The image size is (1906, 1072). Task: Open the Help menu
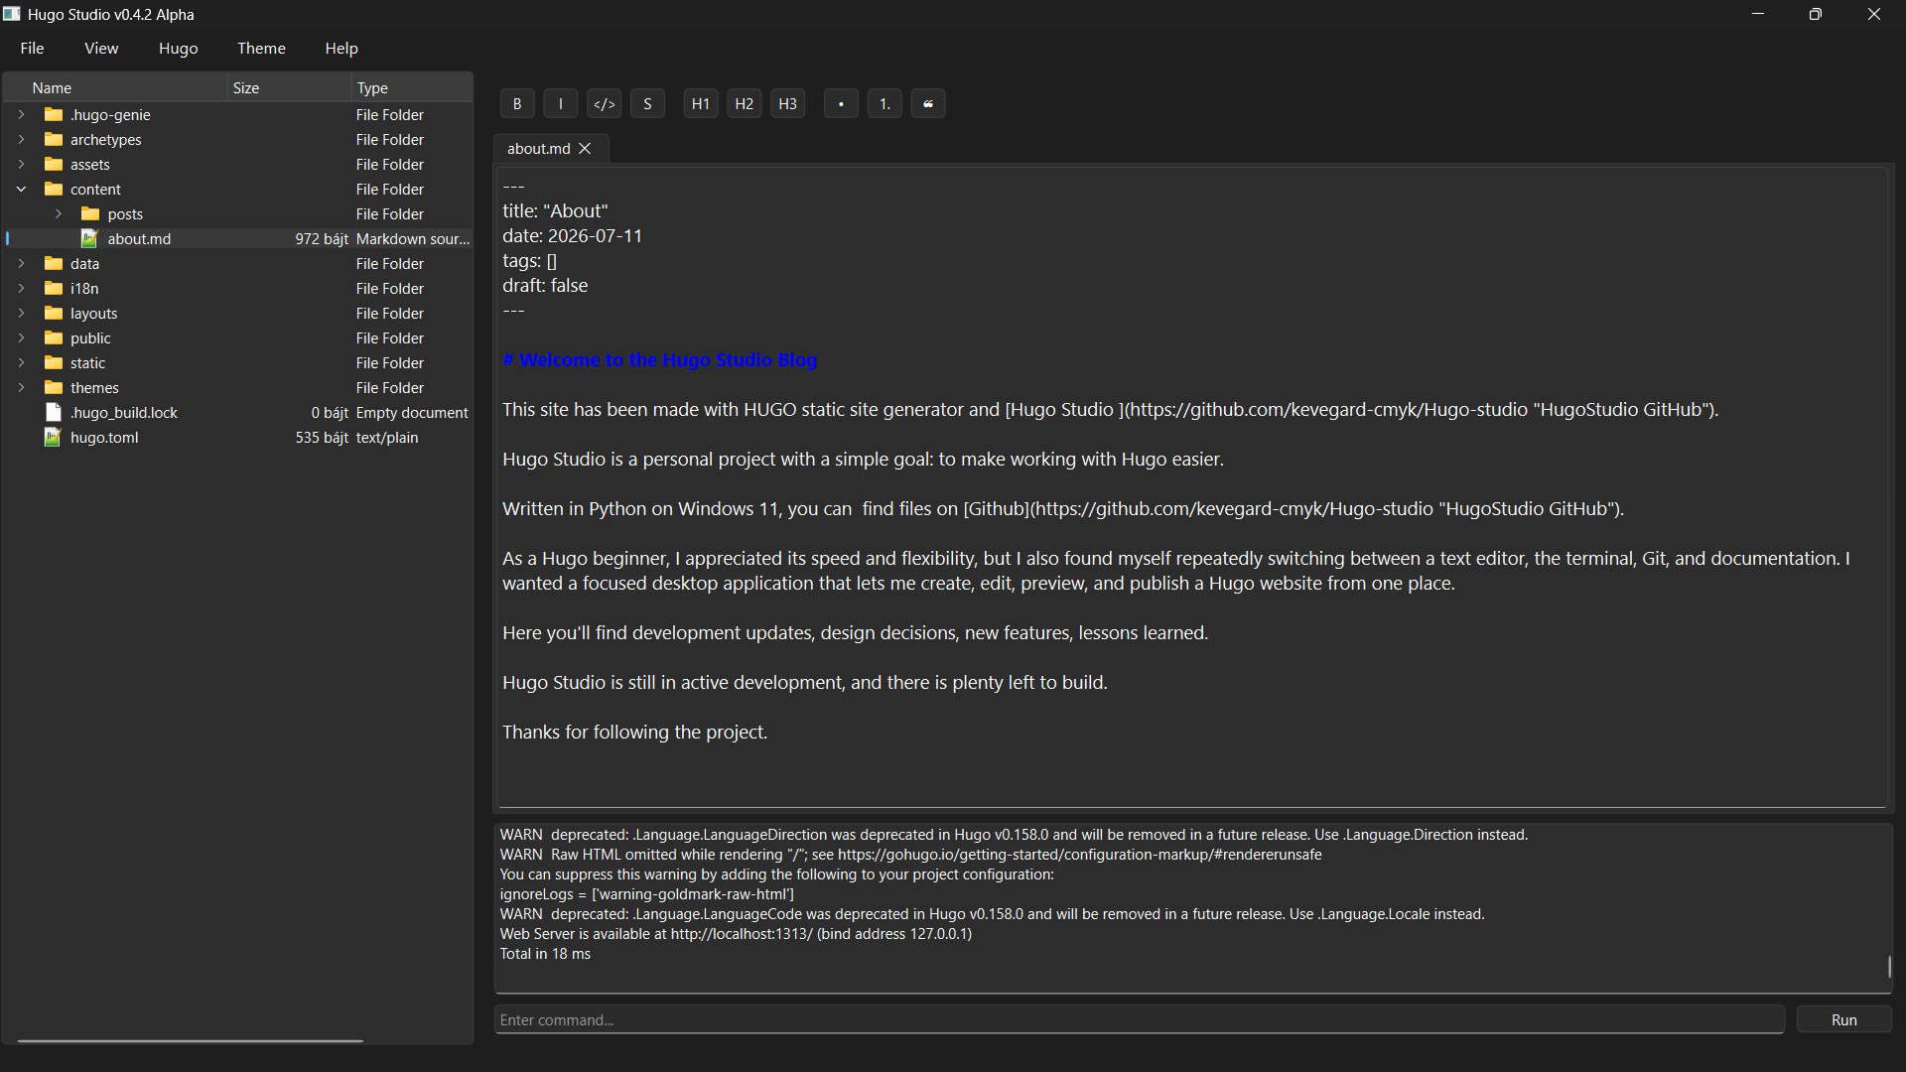coord(341,48)
